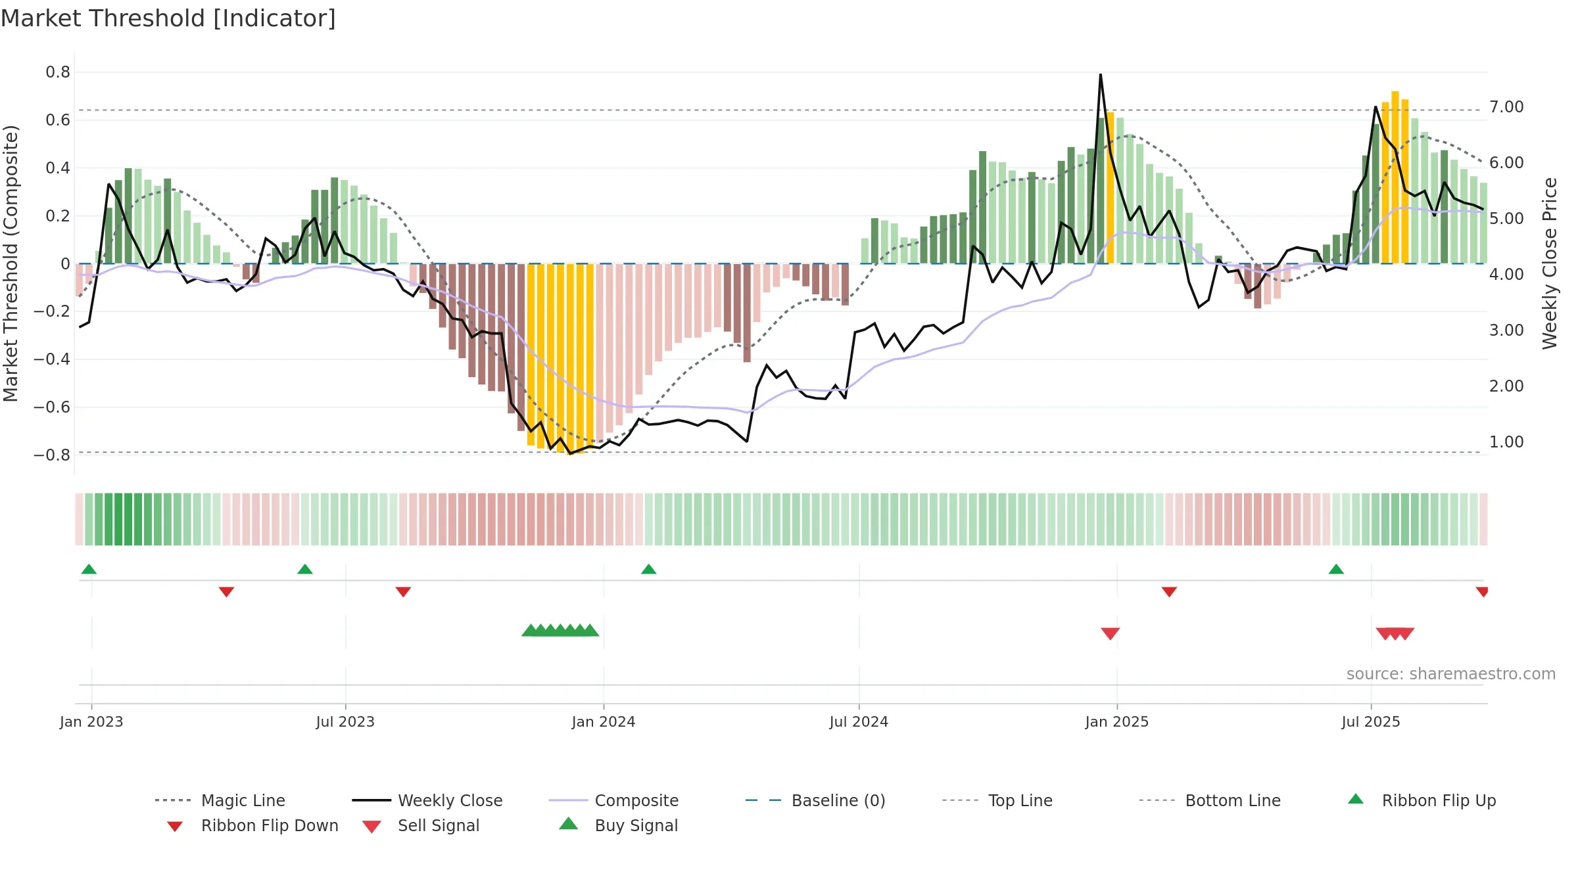Click the −0.2 tick on left axis

click(52, 311)
